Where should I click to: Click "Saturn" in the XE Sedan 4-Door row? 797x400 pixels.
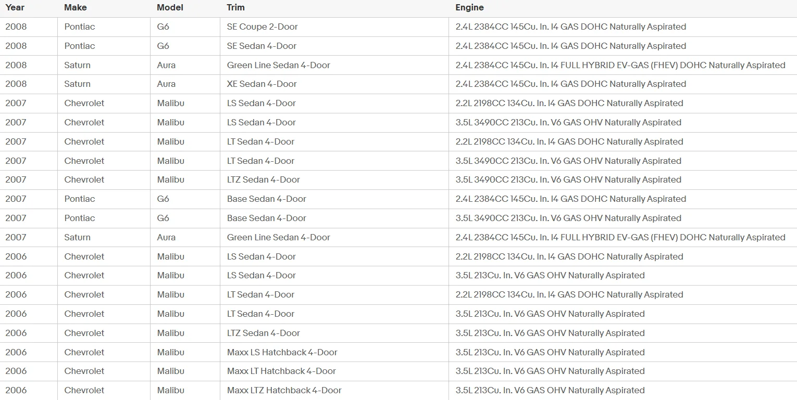coord(78,84)
